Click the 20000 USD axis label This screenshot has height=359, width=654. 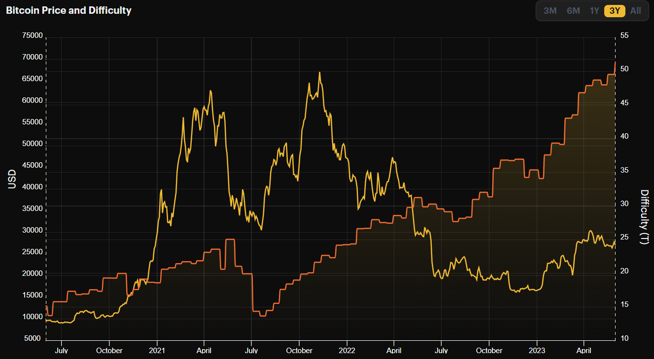(x=32, y=274)
